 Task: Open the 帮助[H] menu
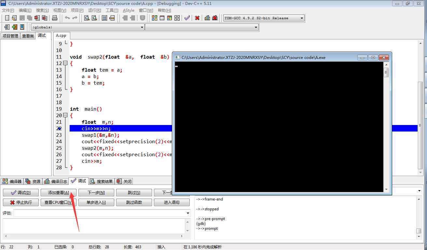pos(164,10)
